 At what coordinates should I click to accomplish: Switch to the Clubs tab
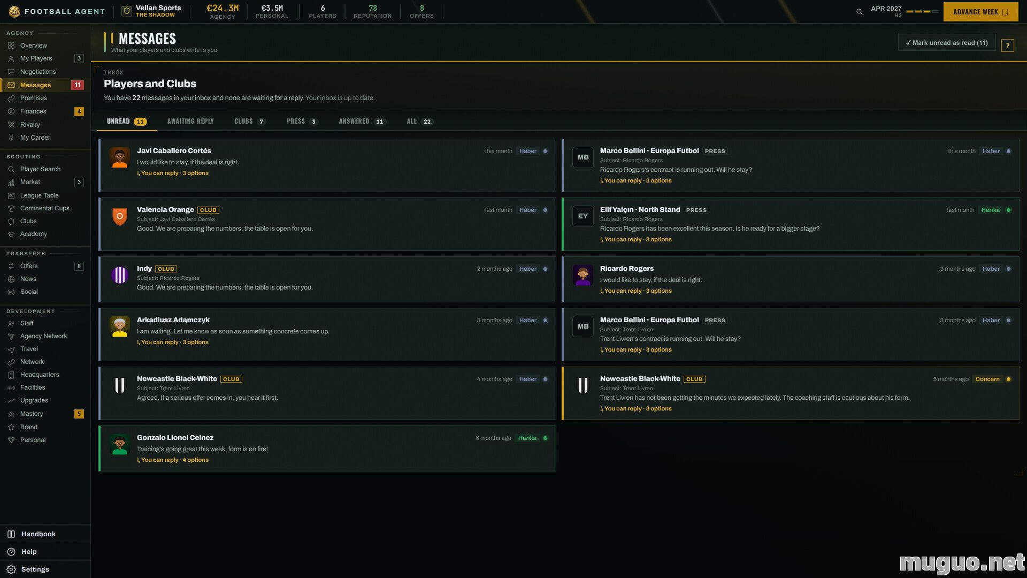coord(250,121)
